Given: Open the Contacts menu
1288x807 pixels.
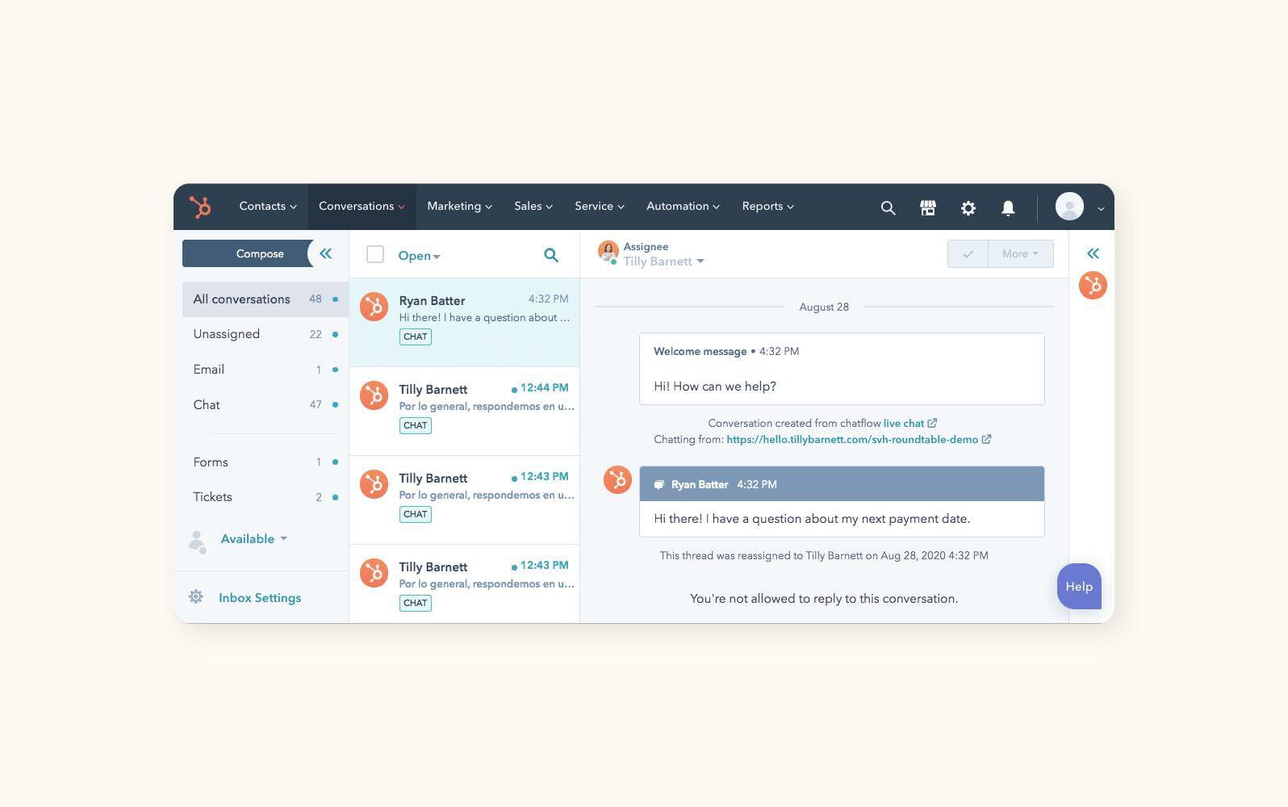Looking at the screenshot, I should (x=268, y=207).
